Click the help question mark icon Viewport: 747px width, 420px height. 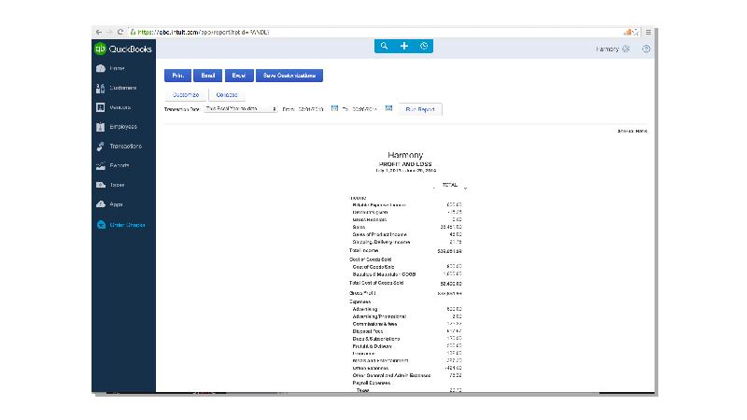(x=646, y=49)
